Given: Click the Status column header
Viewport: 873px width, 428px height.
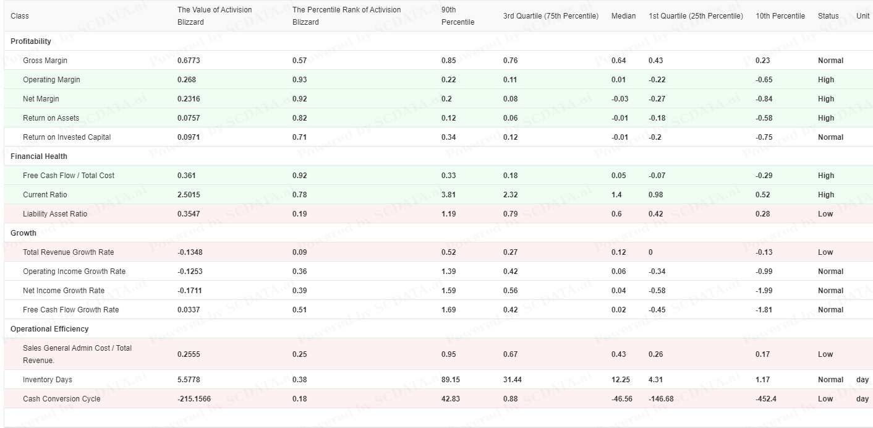Looking at the screenshot, I should tap(828, 15).
